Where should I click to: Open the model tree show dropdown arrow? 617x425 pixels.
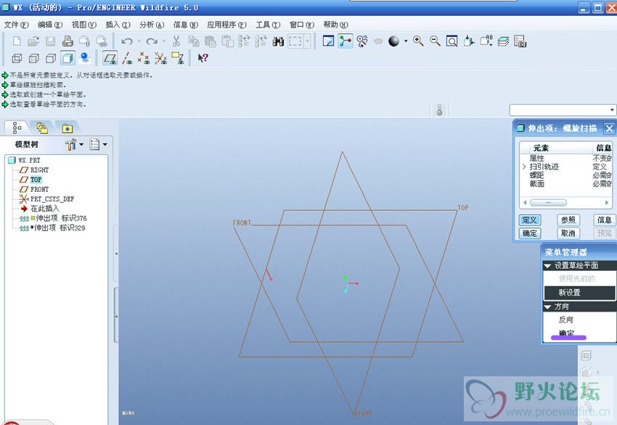(105, 145)
